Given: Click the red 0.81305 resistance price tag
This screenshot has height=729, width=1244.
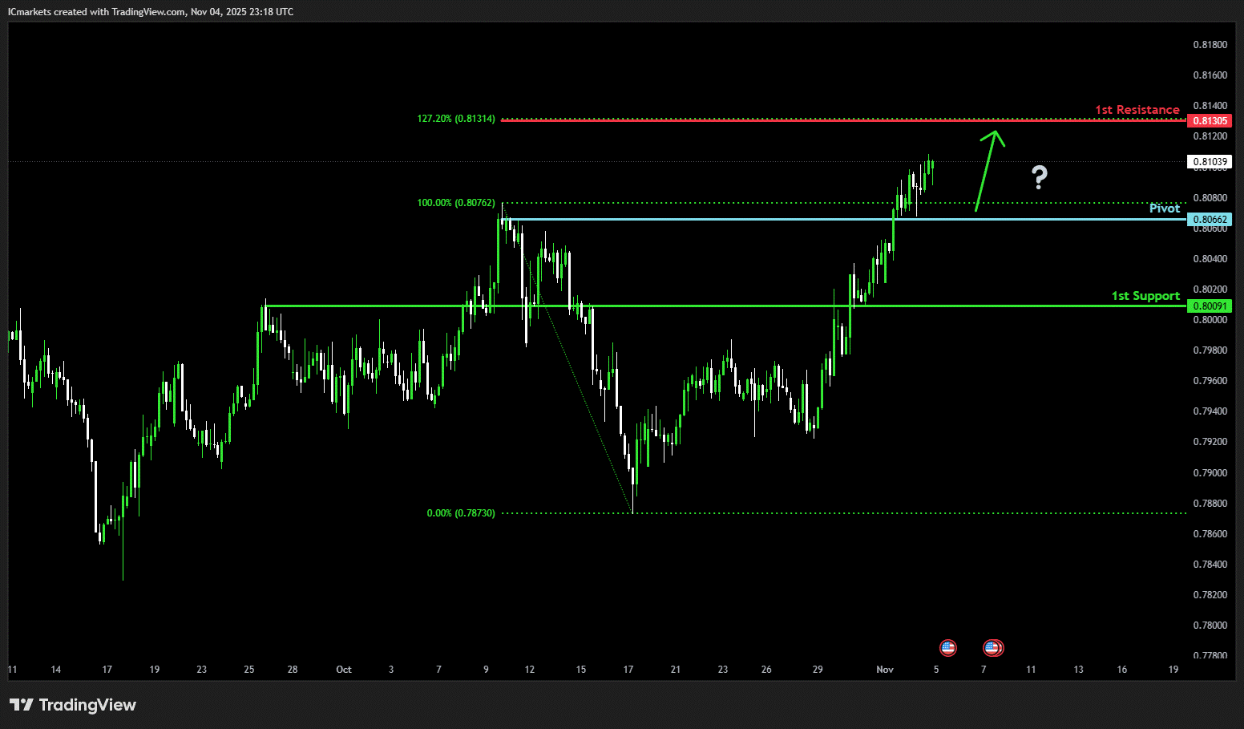Looking at the screenshot, I should (x=1210, y=121).
